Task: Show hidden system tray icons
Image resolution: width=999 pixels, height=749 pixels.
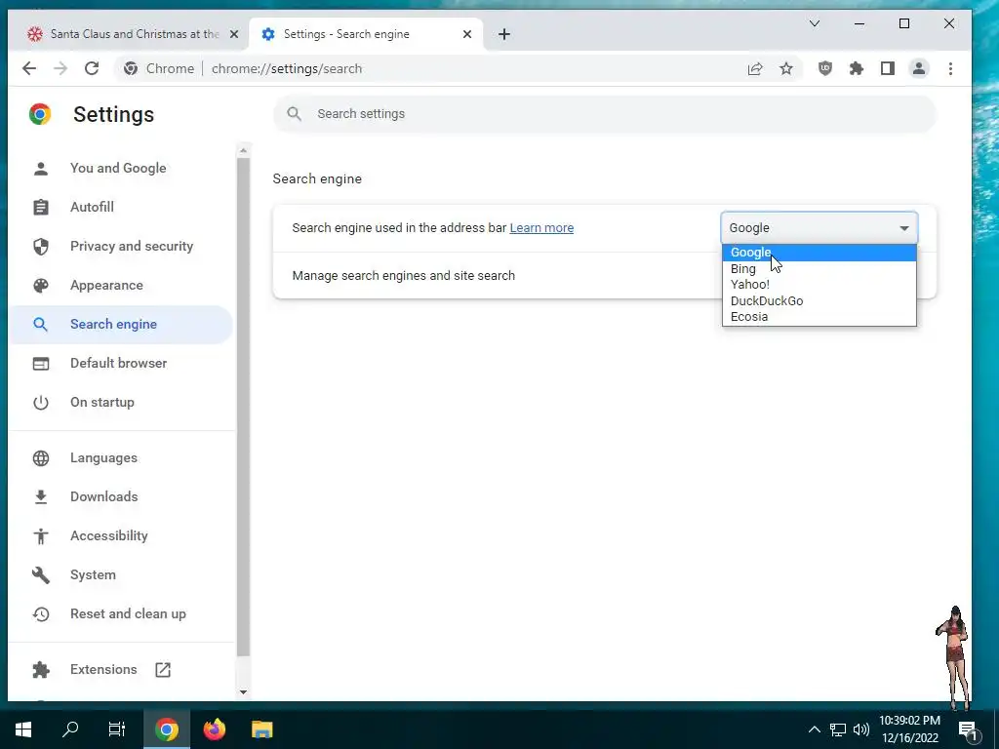Action: pyautogui.click(x=815, y=729)
